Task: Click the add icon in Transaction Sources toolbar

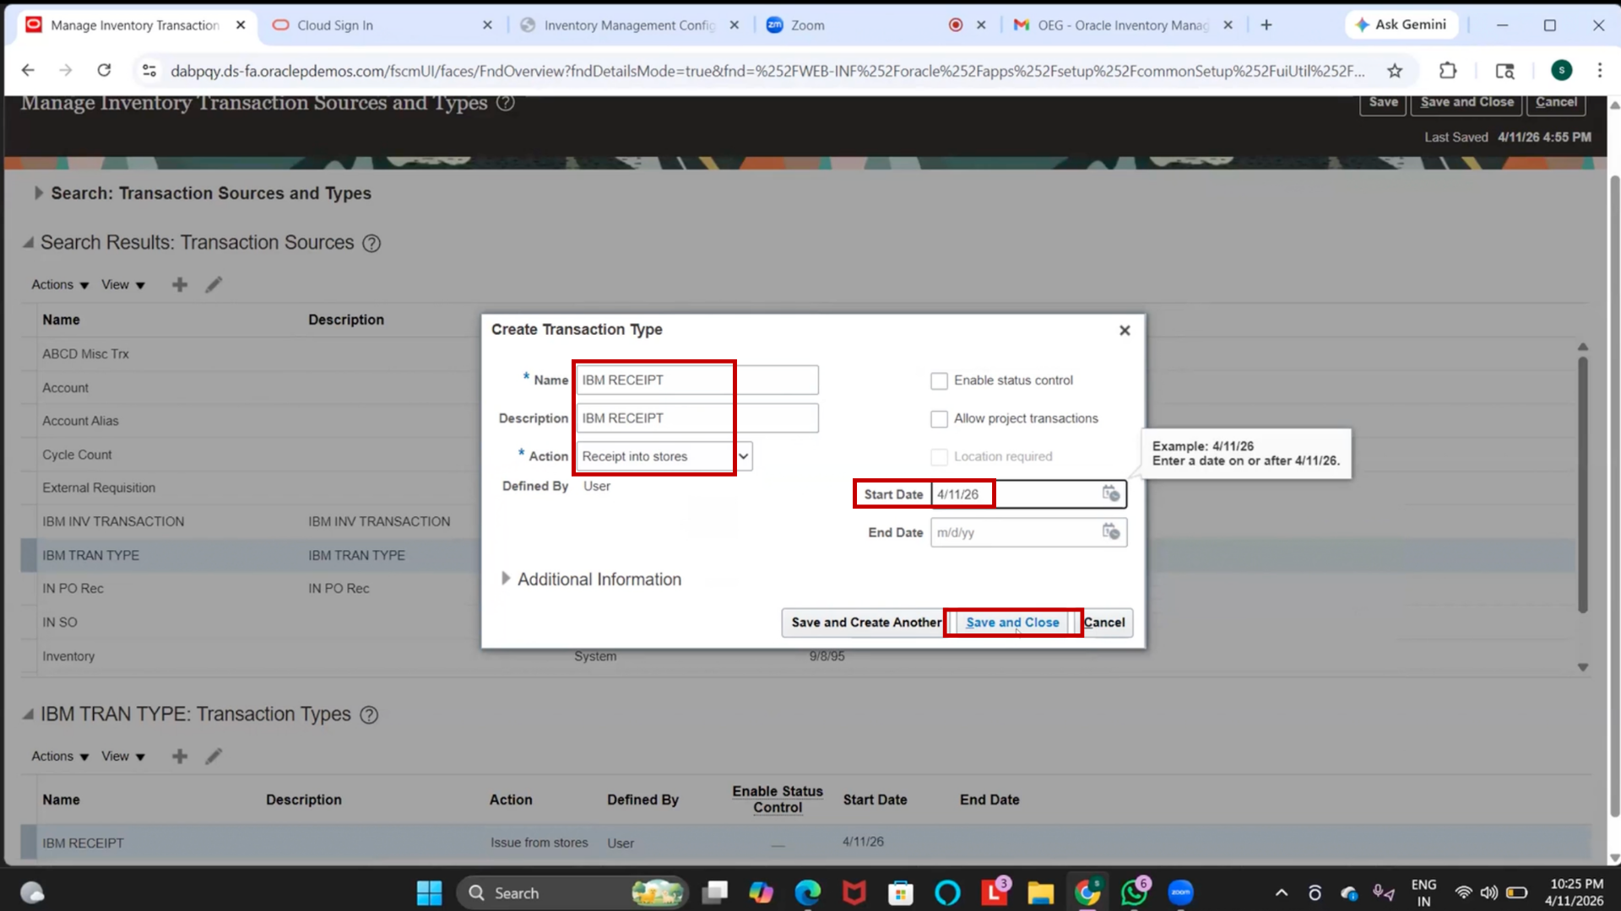Action: [180, 285]
